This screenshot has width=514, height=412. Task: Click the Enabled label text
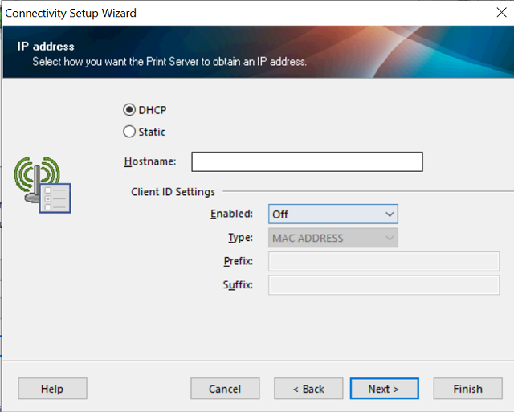(231, 214)
